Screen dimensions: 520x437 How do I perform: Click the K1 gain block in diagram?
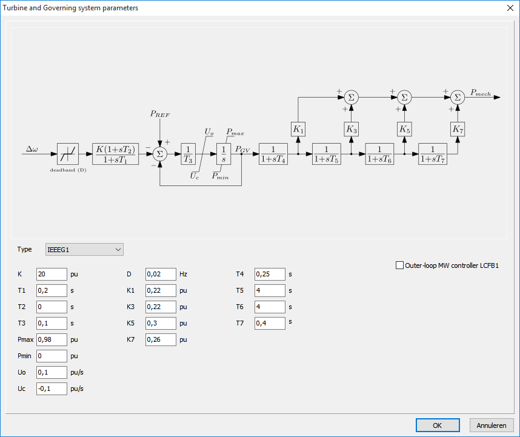pyautogui.click(x=298, y=128)
